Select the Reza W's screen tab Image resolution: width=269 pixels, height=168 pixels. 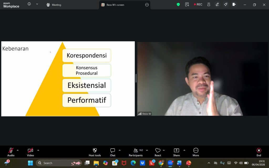click(115, 5)
